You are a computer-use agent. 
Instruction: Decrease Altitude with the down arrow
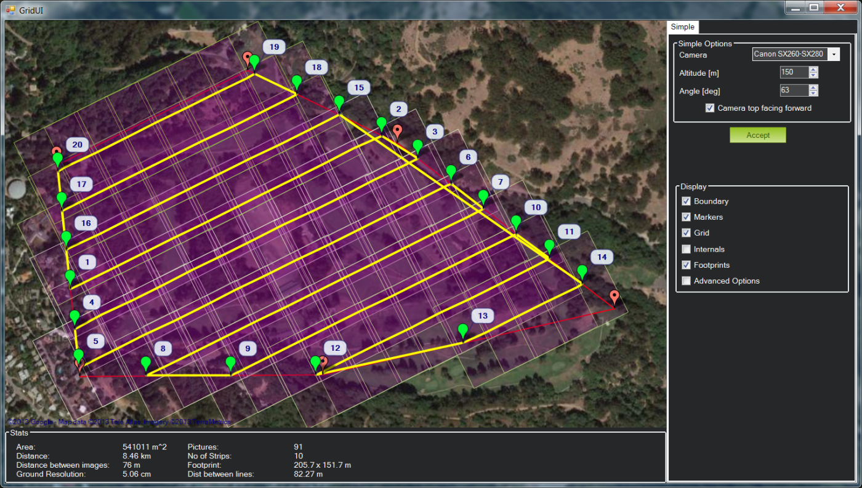pyautogui.click(x=813, y=76)
